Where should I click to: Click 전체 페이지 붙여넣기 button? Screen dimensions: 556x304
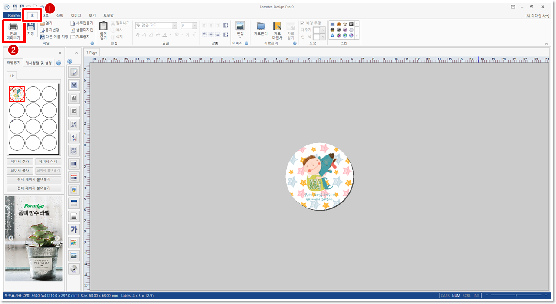[34, 188]
